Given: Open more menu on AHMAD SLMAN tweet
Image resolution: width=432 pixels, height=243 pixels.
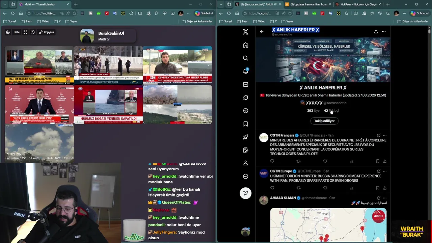Looking at the screenshot, I should (x=384, y=198).
